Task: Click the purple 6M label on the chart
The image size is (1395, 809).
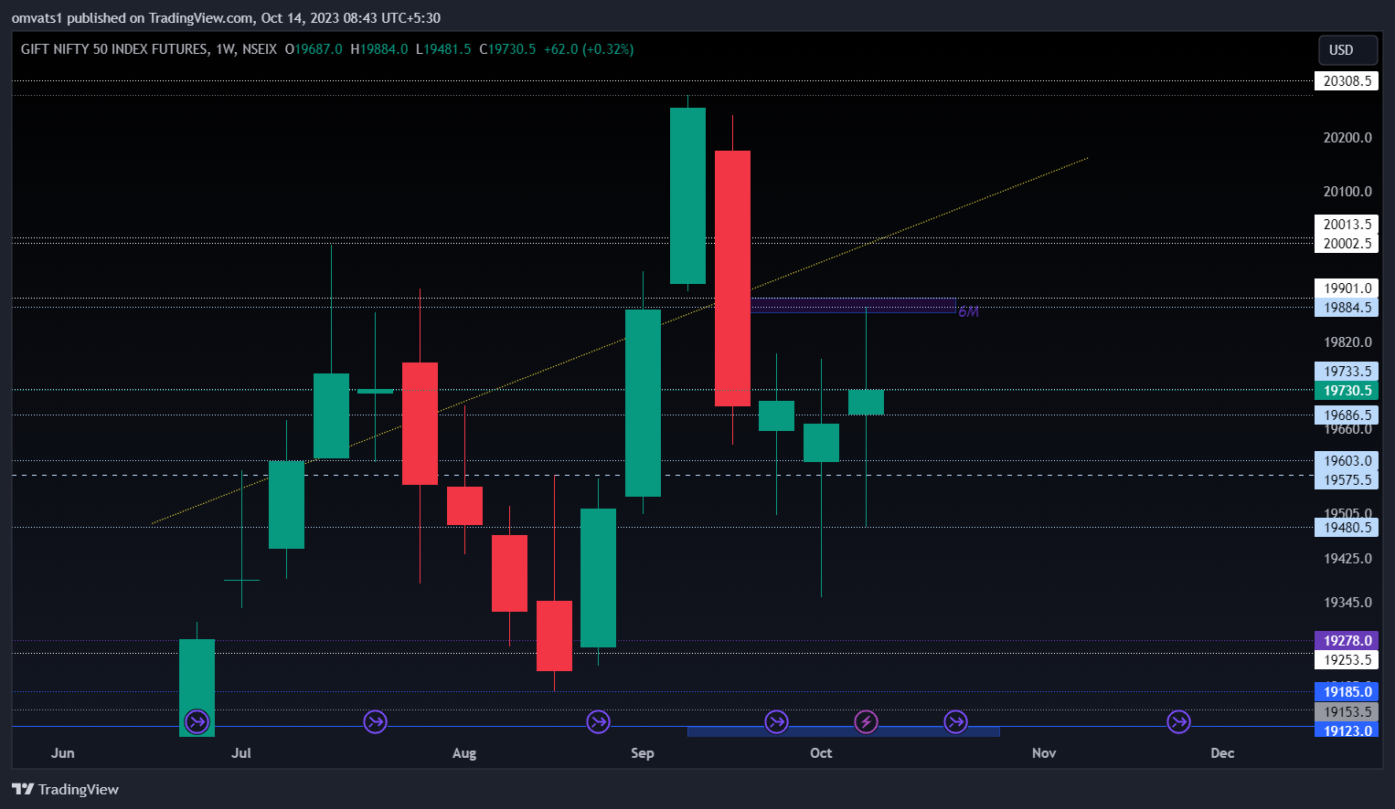Action: (x=968, y=312)
